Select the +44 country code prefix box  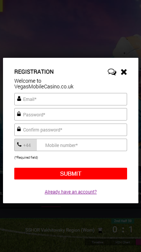tap(26, 145)
